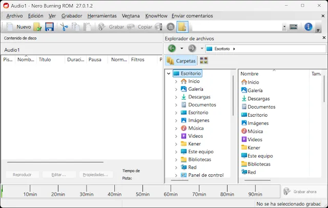Click the blue floppy disk save icon
This screenshot has width=328, height=208.
pyautogui.click(x=50, y=27)
